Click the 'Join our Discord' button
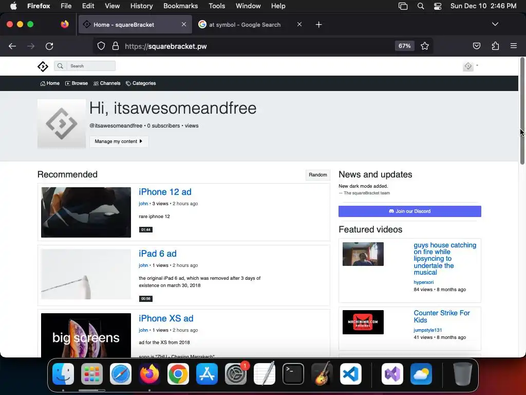 [x=409, y=211]
